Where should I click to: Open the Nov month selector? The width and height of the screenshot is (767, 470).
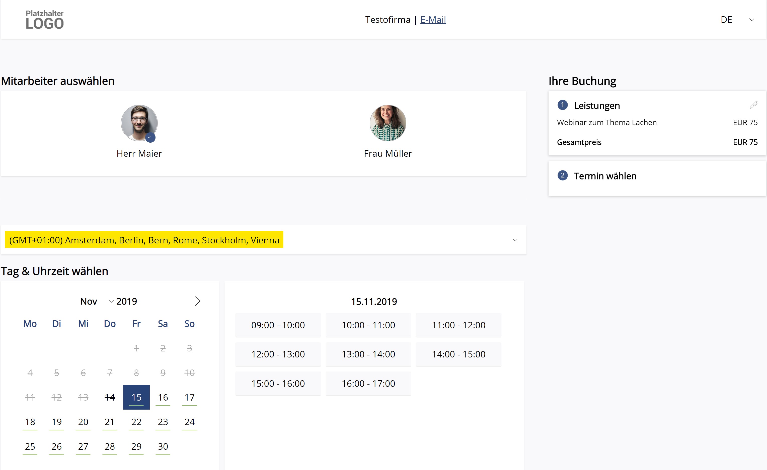click(x=97, y=301)
